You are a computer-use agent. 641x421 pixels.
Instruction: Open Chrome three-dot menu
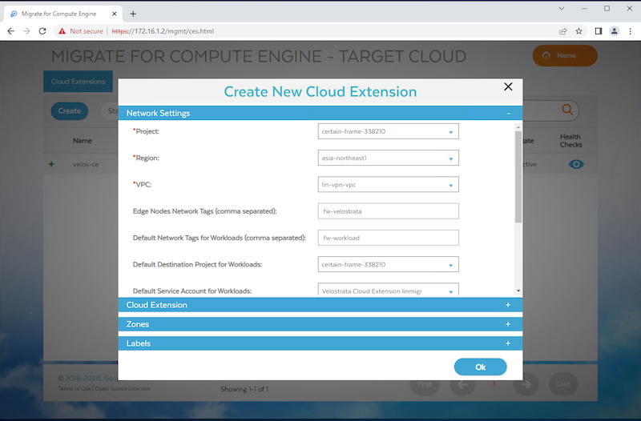pos(630,31)
